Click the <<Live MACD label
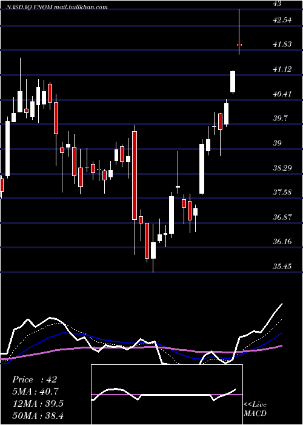 (255, 409)
